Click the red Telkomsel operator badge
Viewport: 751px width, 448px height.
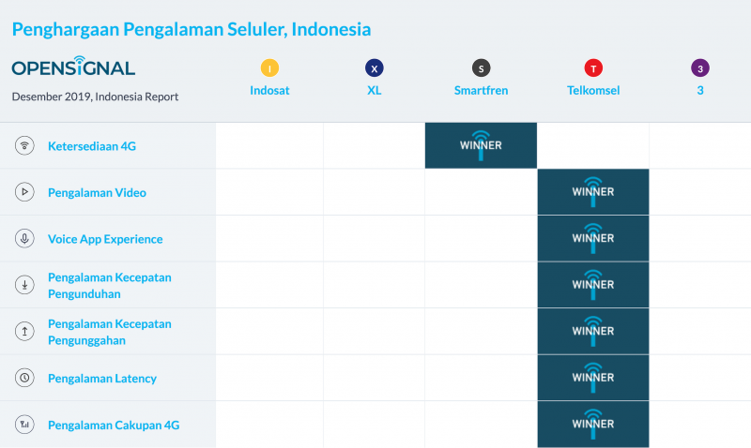pyautogui.click(x=593, y=67)
